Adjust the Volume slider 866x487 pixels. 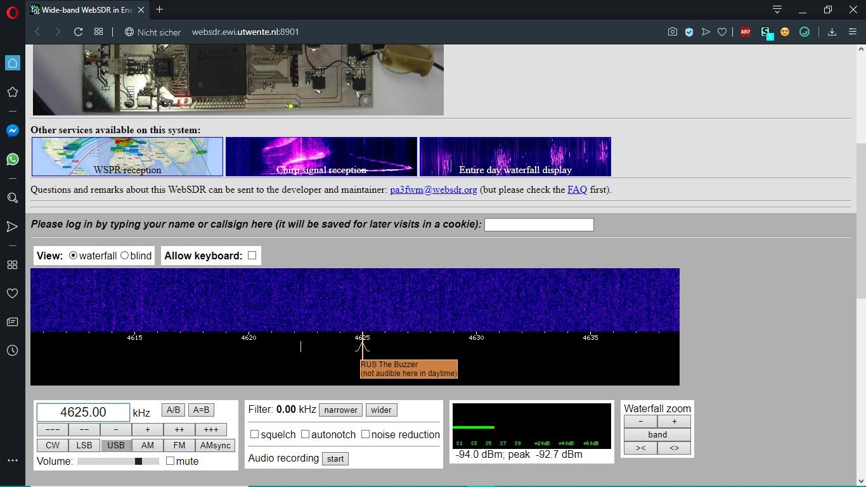(x=118, y=461)
